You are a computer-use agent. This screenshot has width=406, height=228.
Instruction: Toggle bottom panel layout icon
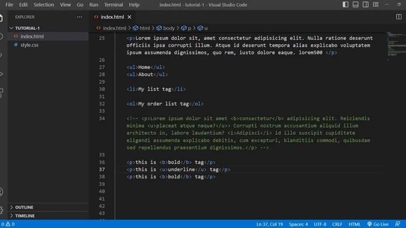coord(355,4)
